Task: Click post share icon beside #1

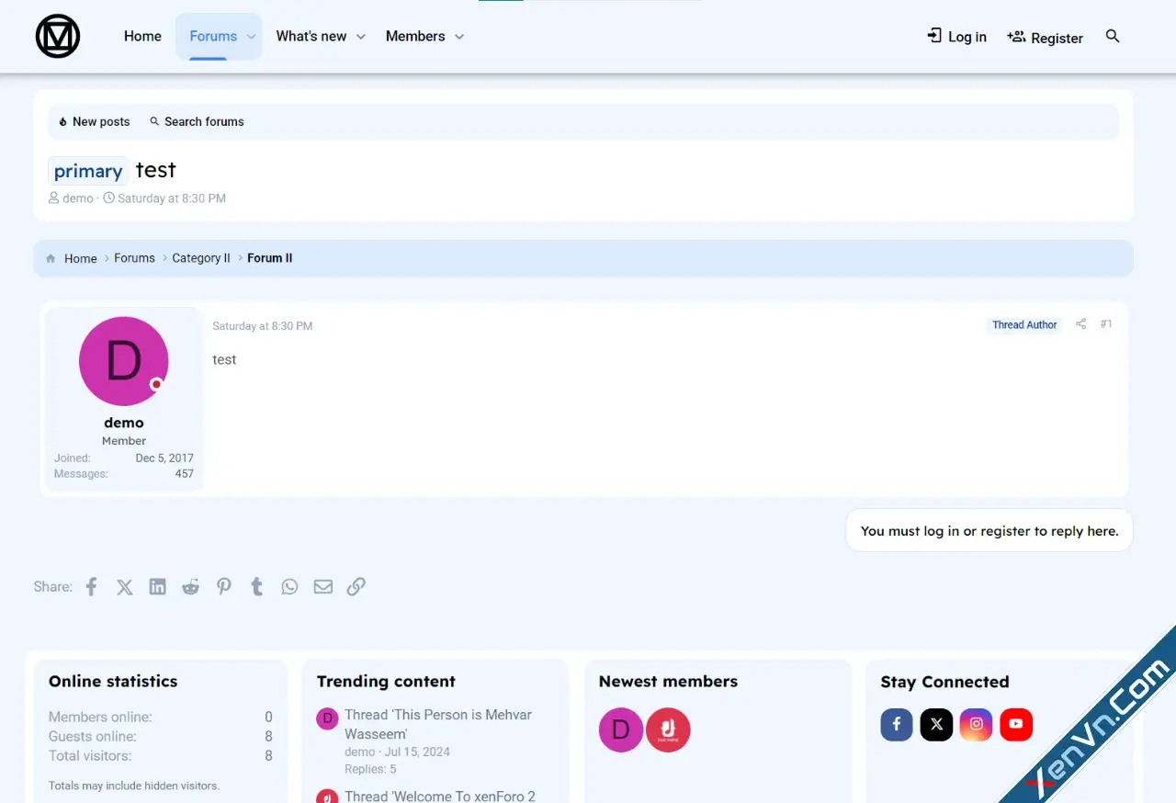Action: click(1081, 324)
